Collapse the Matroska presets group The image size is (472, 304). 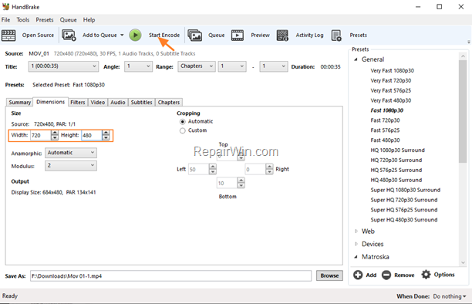[x=356, y=257]
